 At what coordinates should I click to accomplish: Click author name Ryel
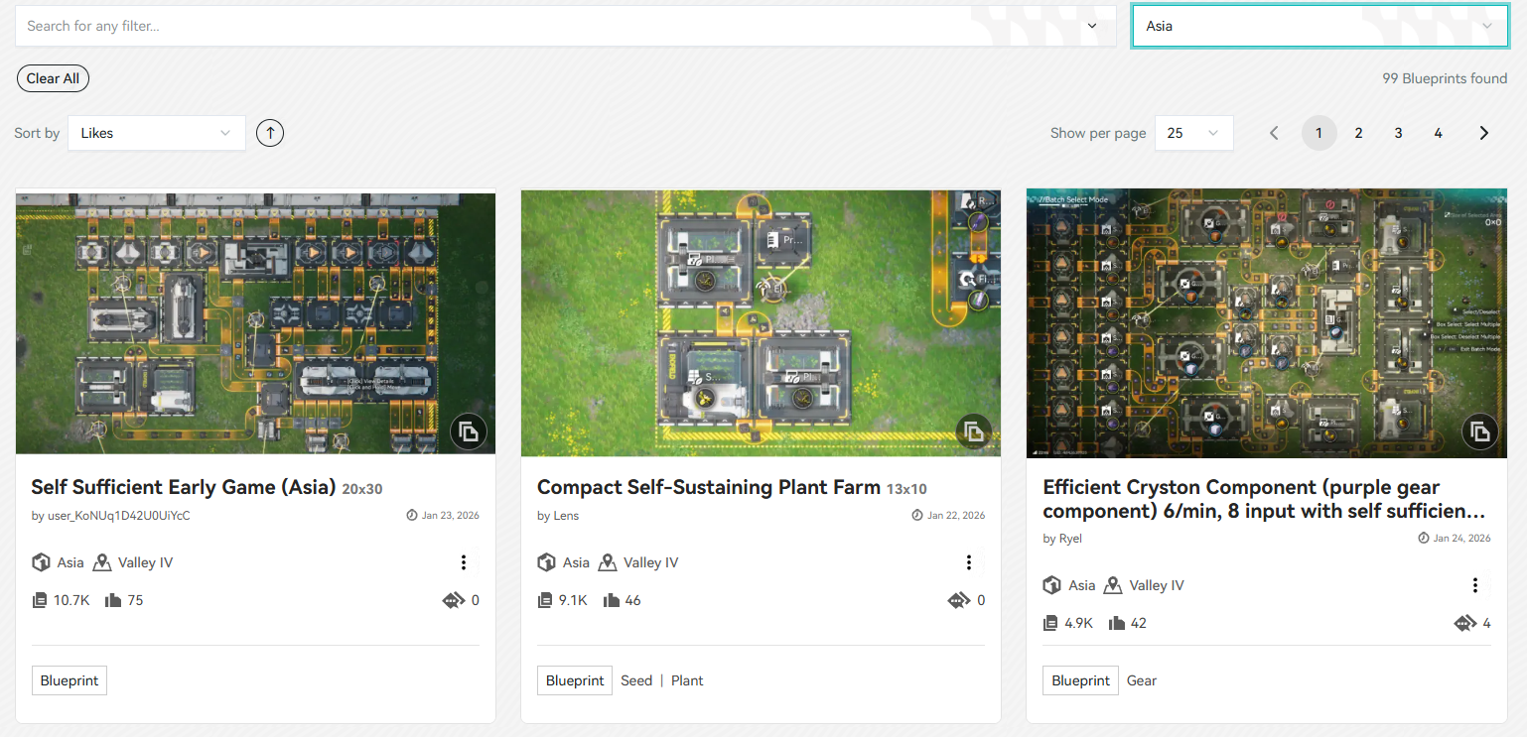click(1070, 539)
